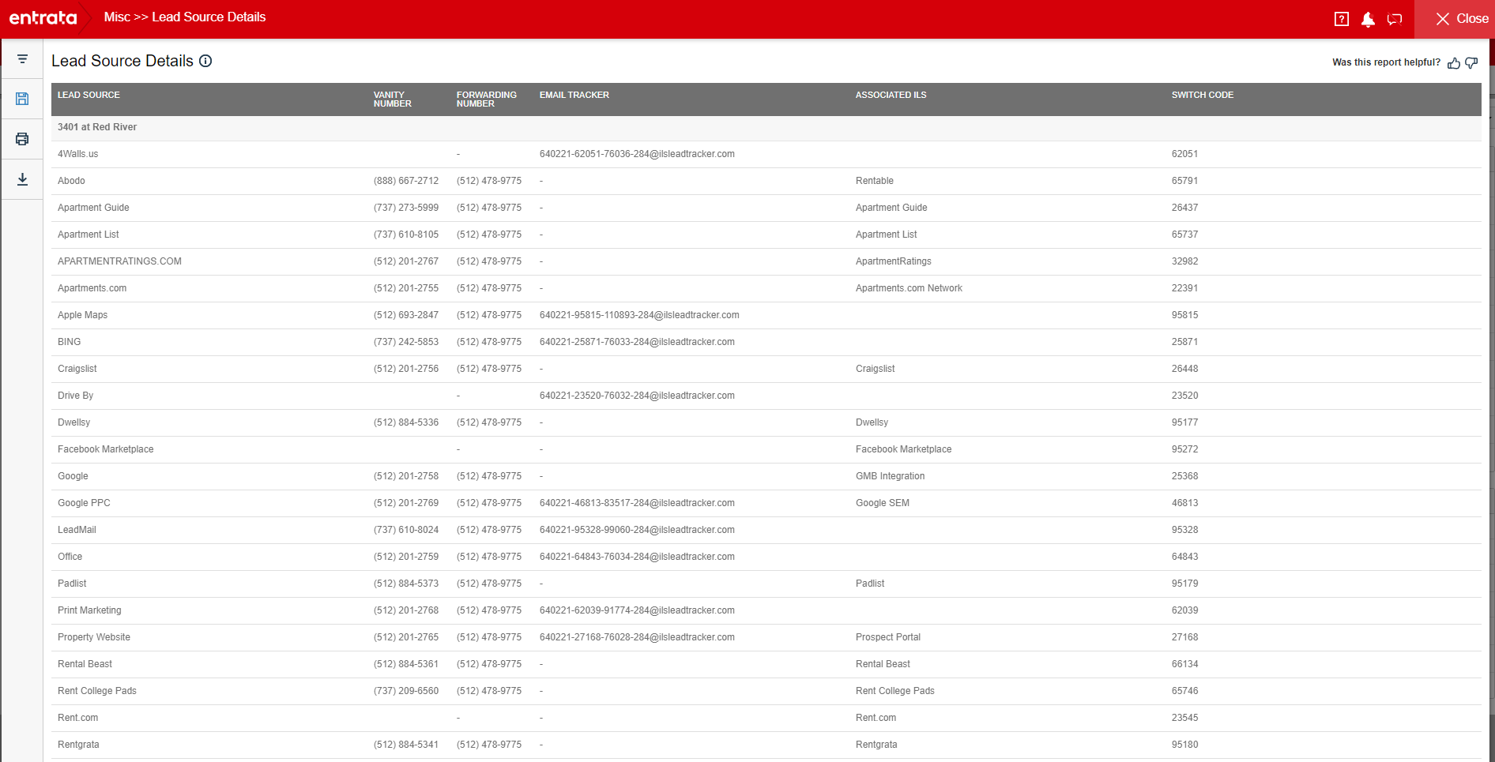This screenshot has height=762, width=1495.
Task: Click Google vanity number (512) 201-2758
Action: click(x=406, y=476)
